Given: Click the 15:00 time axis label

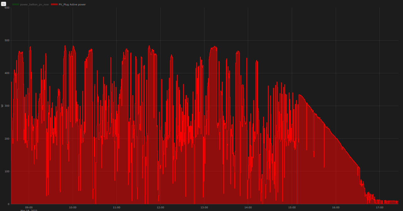Looking at the screenshot, I should (x=292, y=208).
